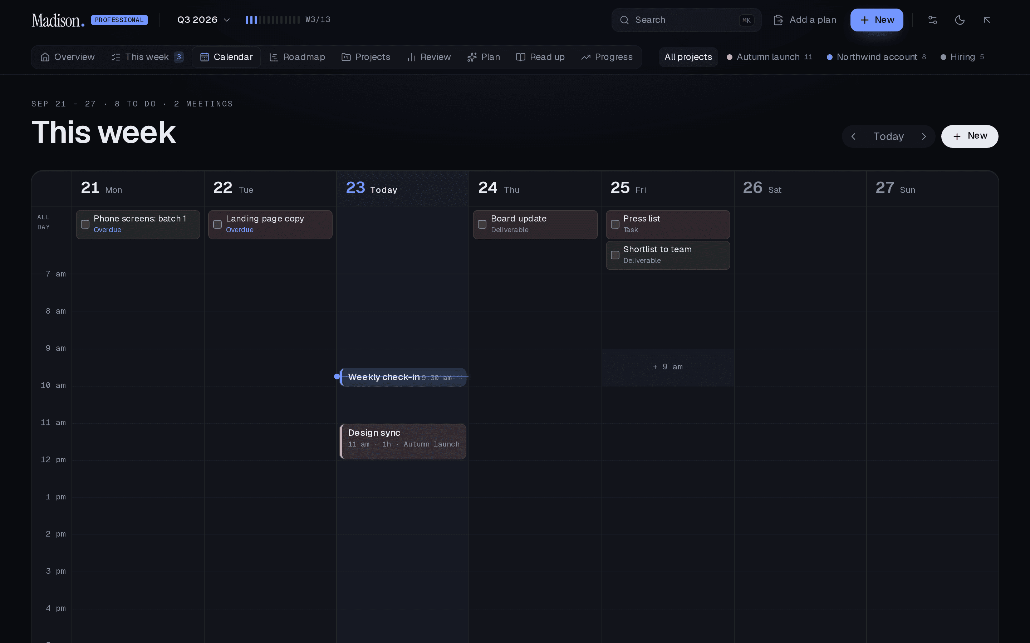Click the Madison logo
Screen dimensions: 1030x643
tap(58, 20)
